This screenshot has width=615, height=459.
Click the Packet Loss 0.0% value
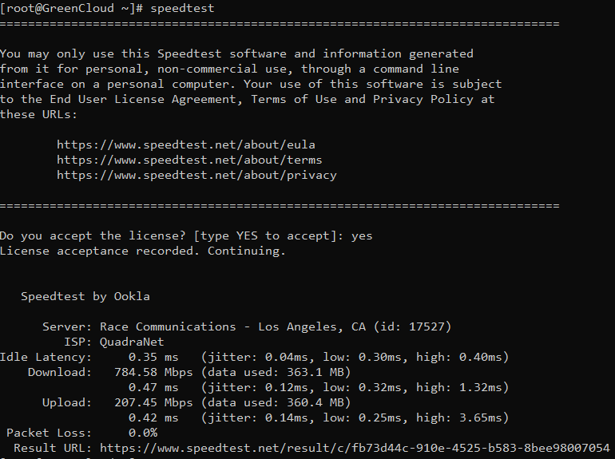(x=143, y=433)
